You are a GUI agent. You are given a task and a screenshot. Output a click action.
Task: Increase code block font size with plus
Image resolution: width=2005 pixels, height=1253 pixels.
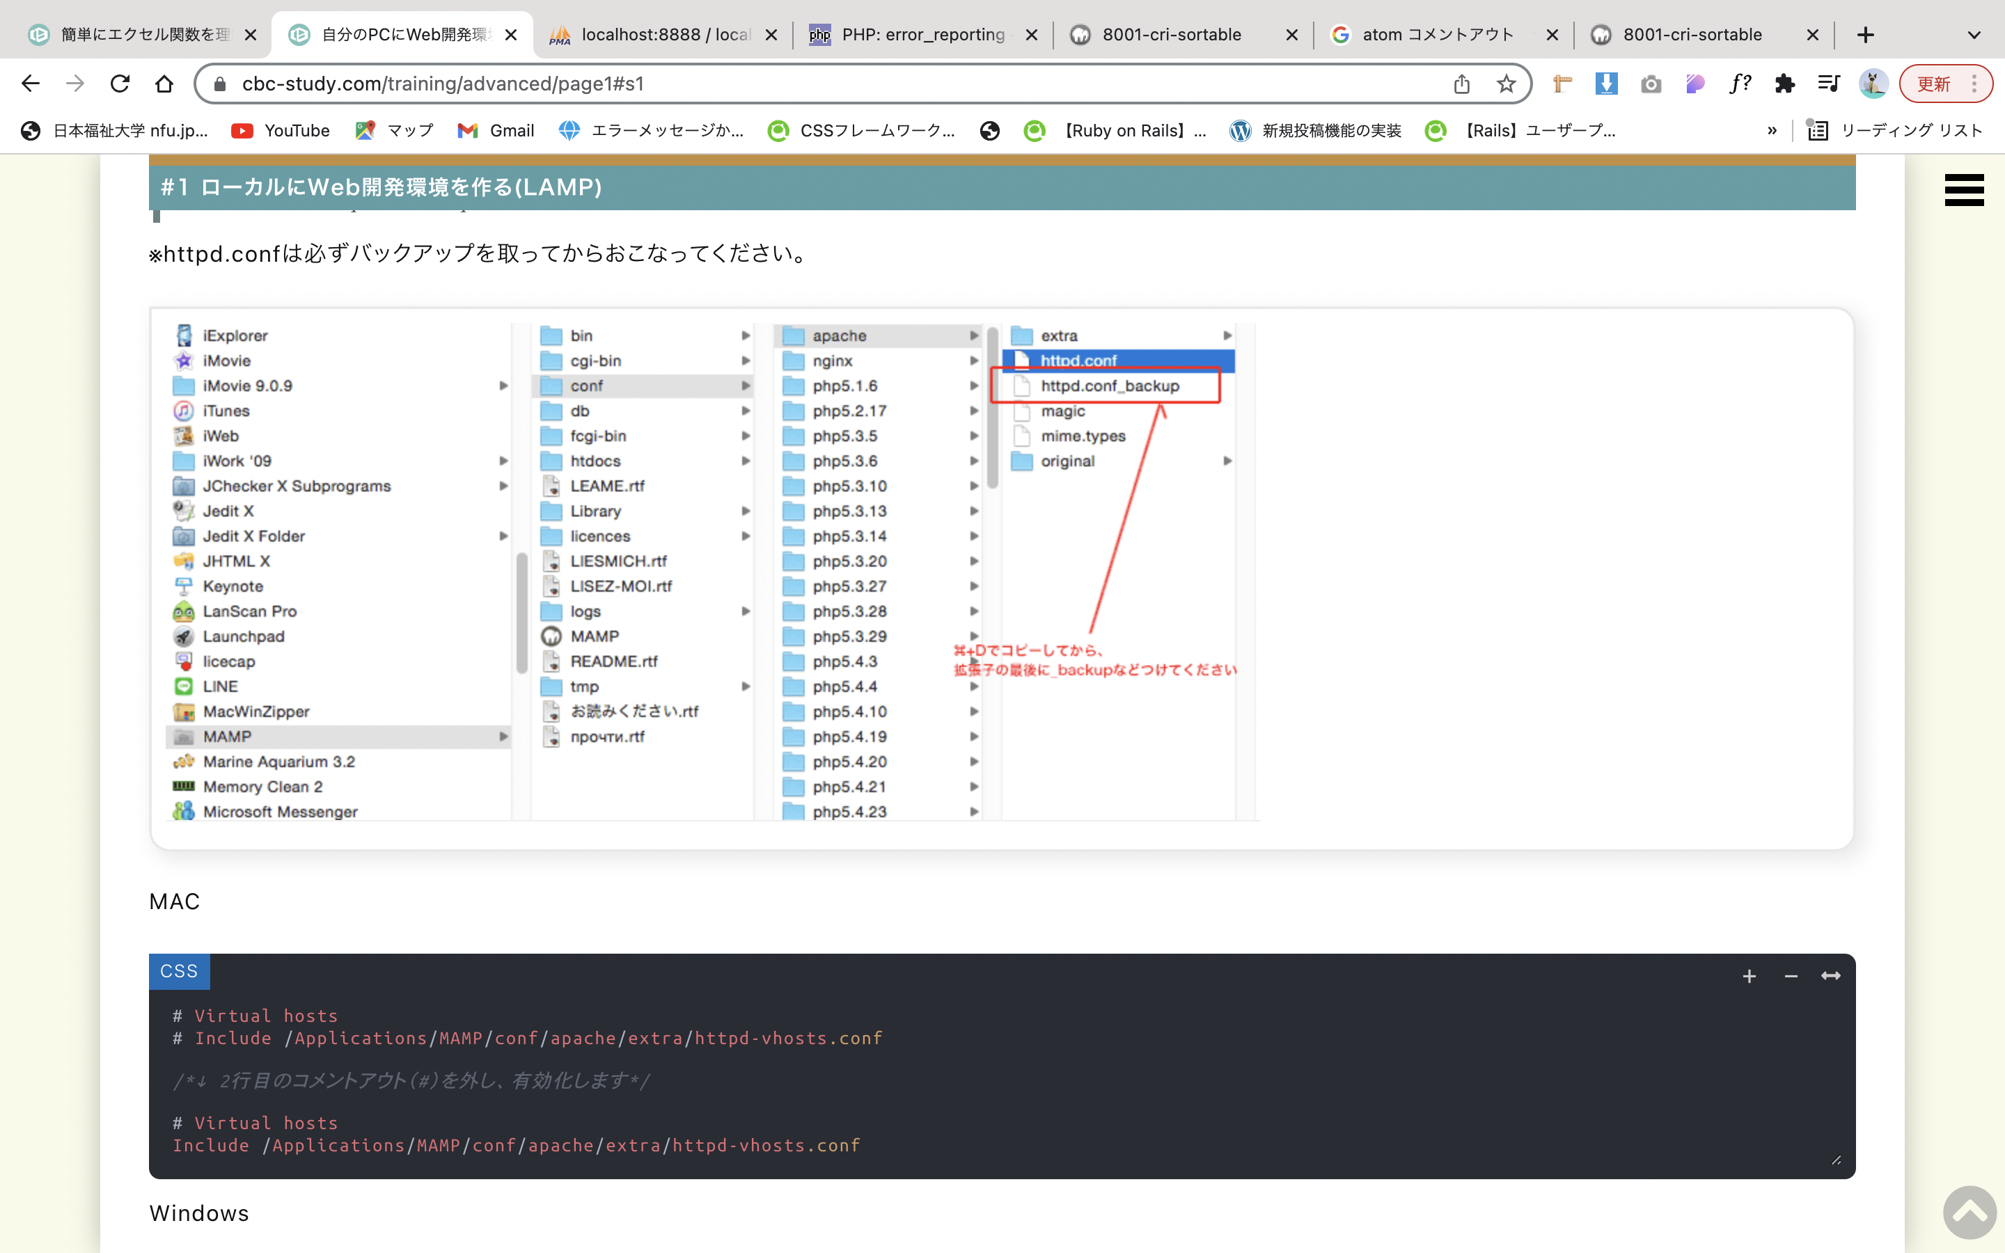point(1749,976)
